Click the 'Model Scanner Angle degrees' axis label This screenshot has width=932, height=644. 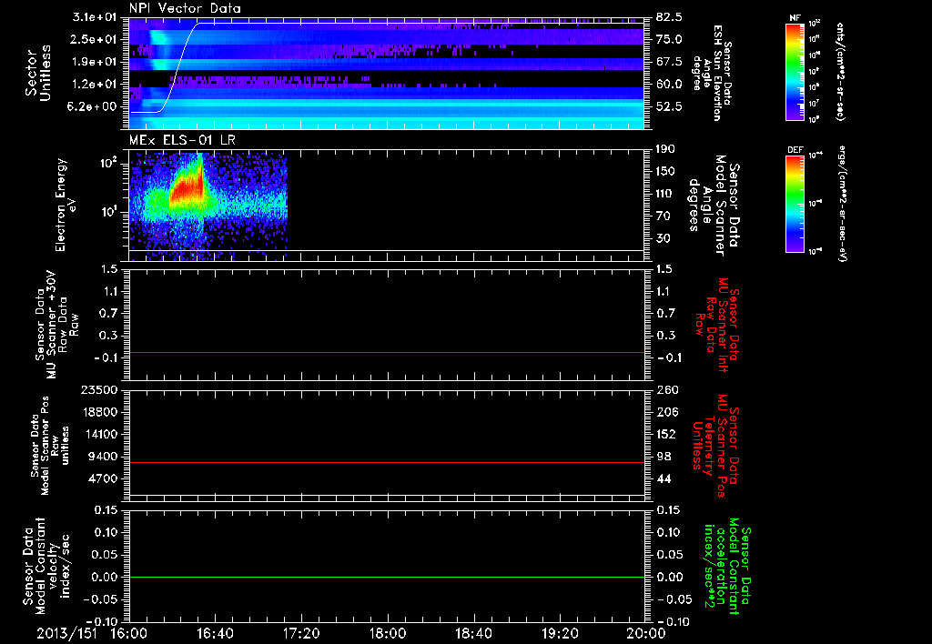714,206
